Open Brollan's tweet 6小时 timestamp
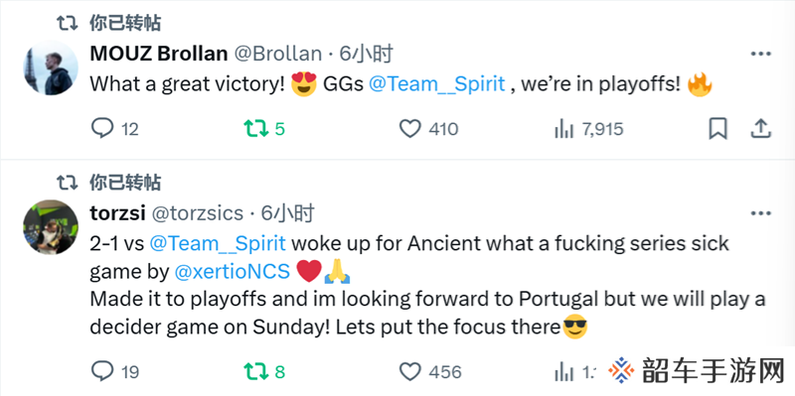 tap(366, 54)
